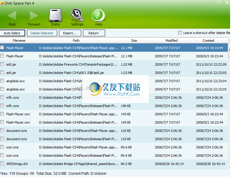Open the Export... button
This screenshot has width=231, height=178.
70,33
